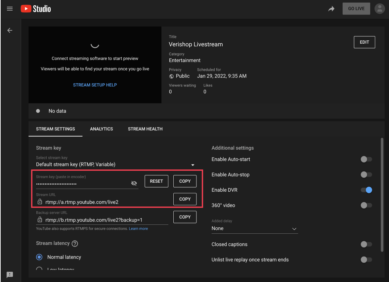The height and width of the screenshot is (282, 389).
Task: Open Stream latency help icon
Action: pos(75,244)
